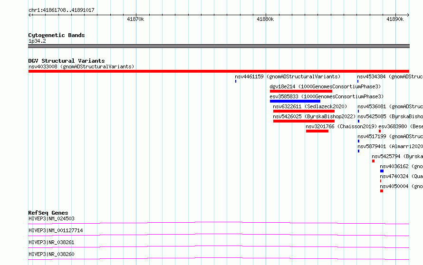The width and height of the screenshot is (423, 265).
Task: Select the nsv5425085 variant label
Action: [390, 116]
